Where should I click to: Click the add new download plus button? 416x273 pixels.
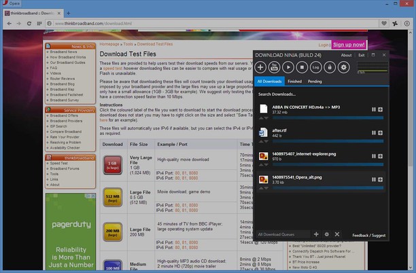click(260, 67)
